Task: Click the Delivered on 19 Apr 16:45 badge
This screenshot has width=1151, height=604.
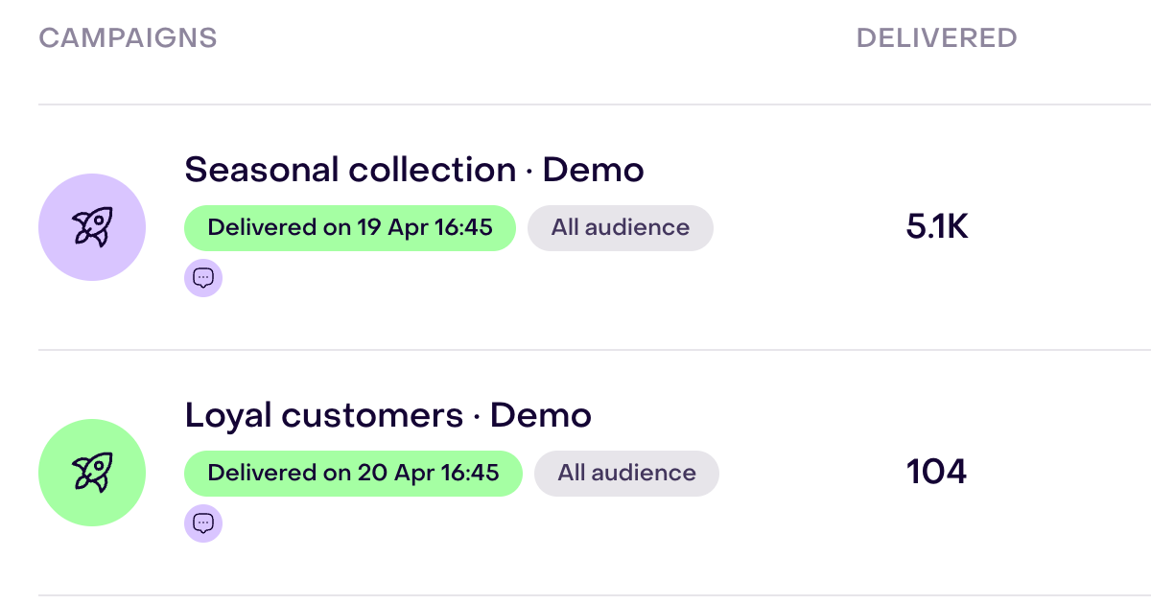Action: pos(350,228)
